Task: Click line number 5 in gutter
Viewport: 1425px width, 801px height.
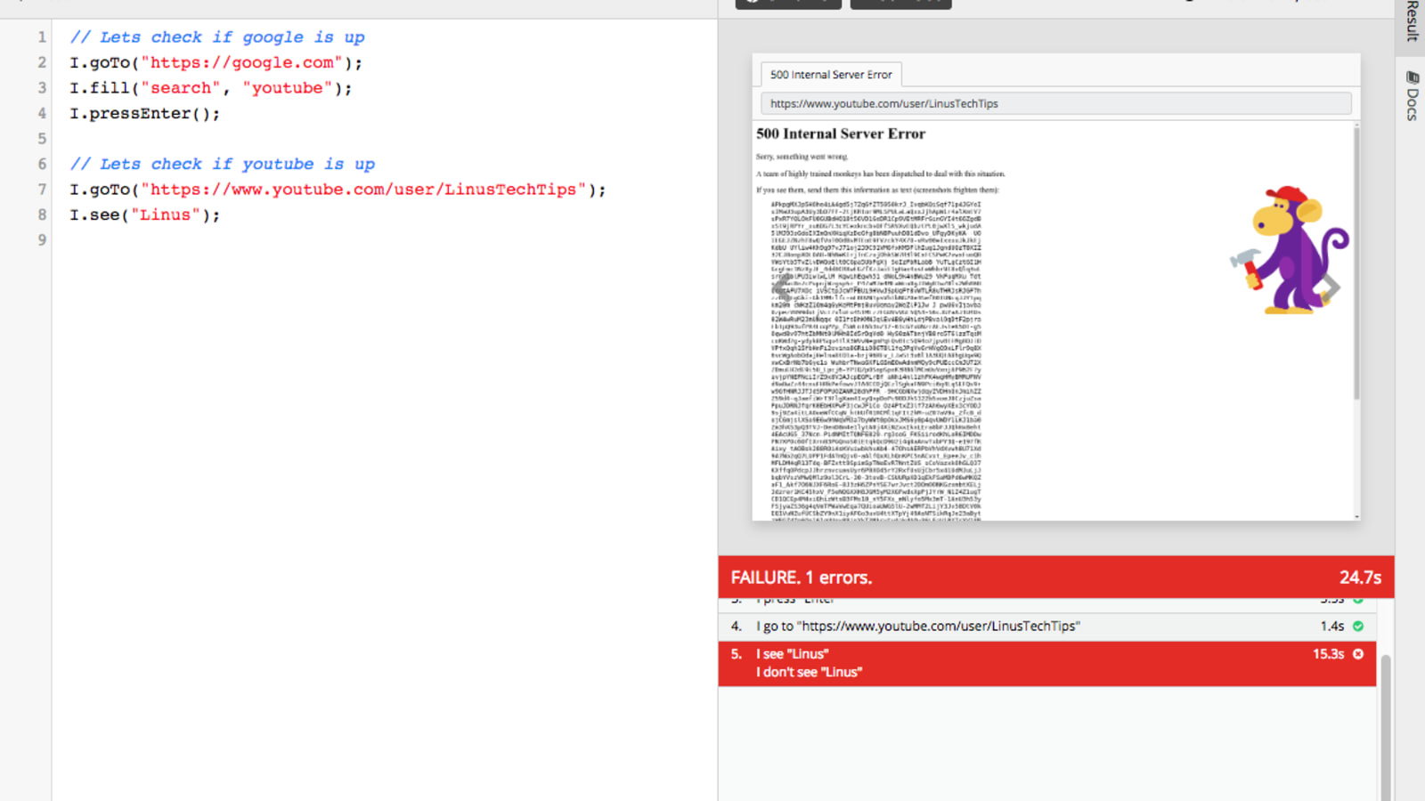Action: point(42,139)
